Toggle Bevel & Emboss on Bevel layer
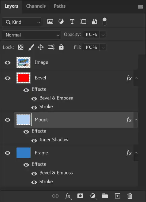 click(x=34, y=99)
